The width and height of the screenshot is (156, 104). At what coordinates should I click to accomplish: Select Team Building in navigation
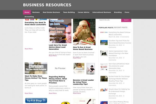pyautogui.click(x=69, y=12)
